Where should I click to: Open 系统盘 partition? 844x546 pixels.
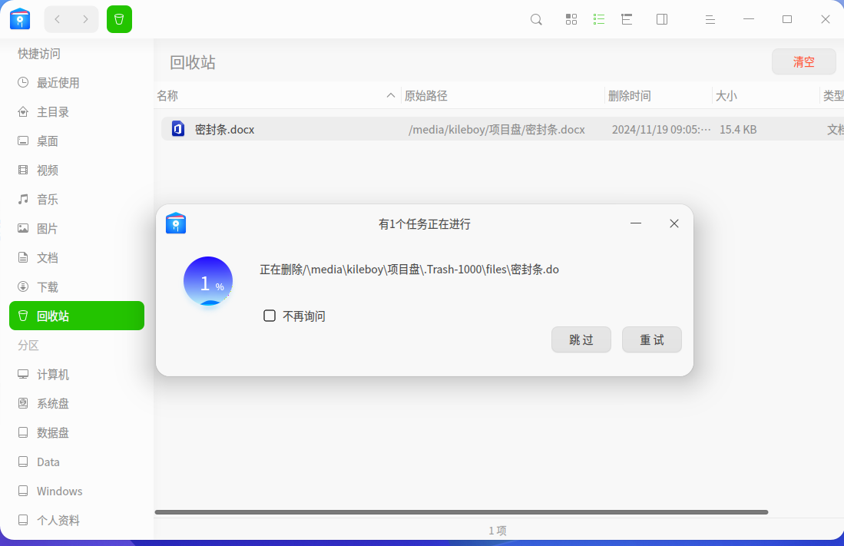pos(77,403)
